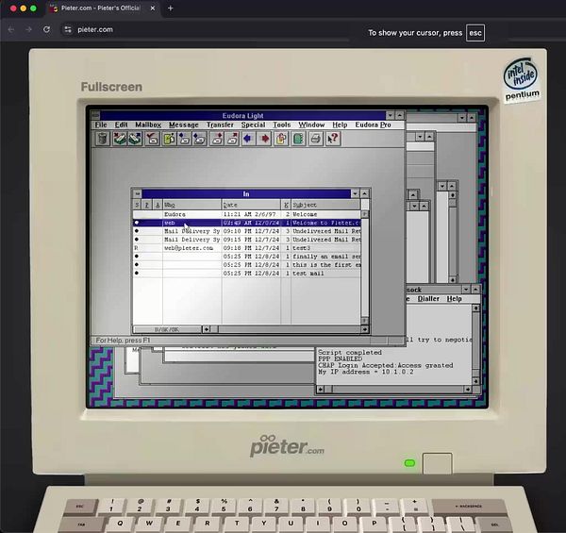Click the printer icon in Eudora toolbar
The image size is (566, 533).
click(315, 139)
